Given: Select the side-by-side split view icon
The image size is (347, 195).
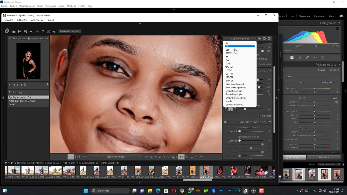Looking at the screenshot, I should tap(78, 157).
